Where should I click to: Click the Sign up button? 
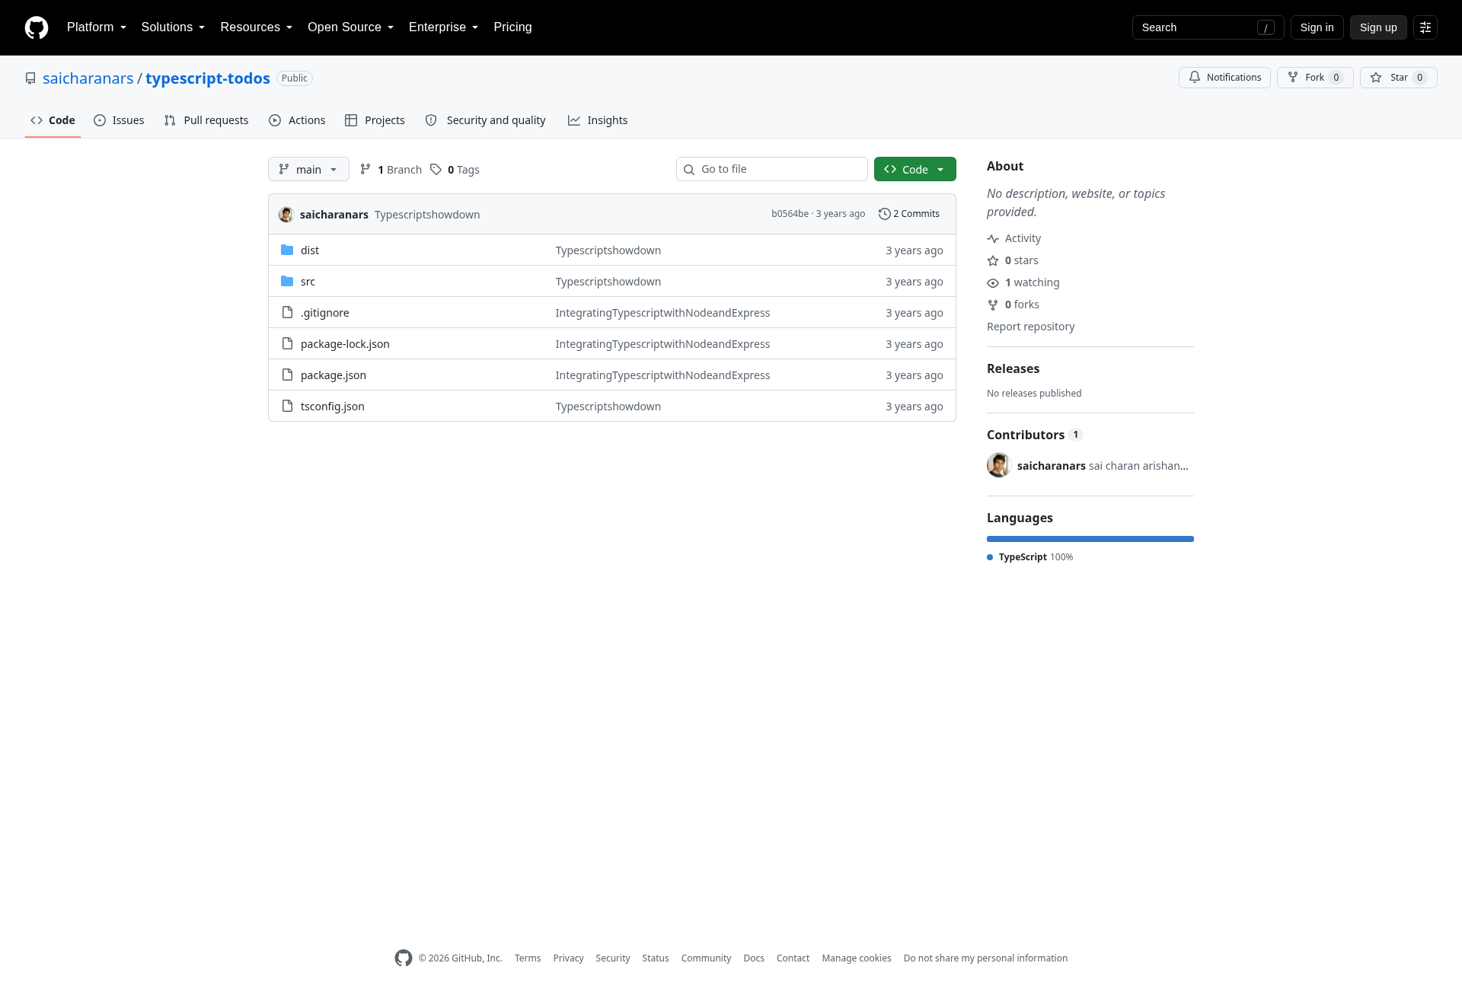1378,27
